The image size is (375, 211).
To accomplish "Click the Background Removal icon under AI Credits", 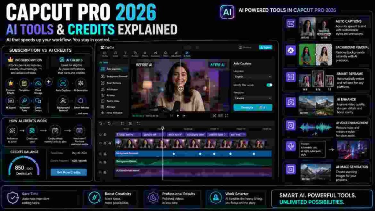I will (63, 101).
